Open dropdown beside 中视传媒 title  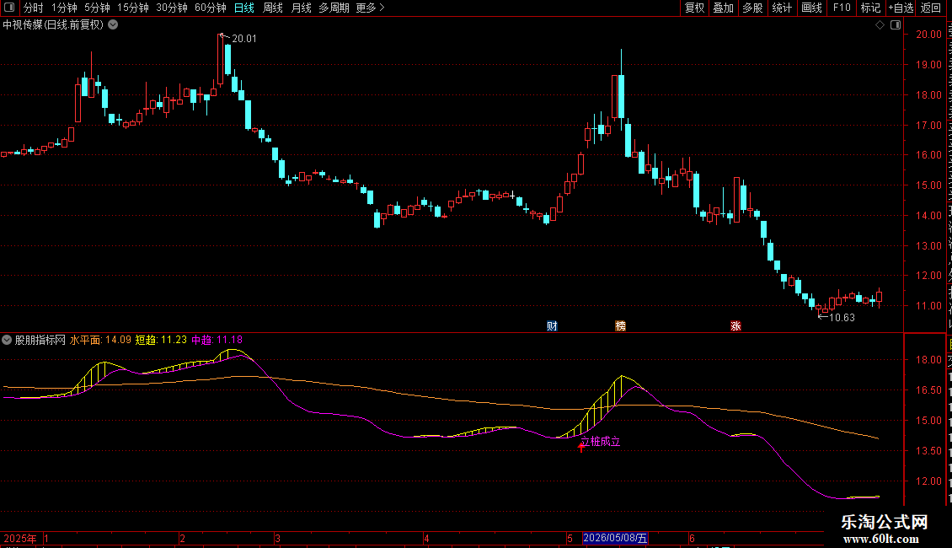pos(113,25)
